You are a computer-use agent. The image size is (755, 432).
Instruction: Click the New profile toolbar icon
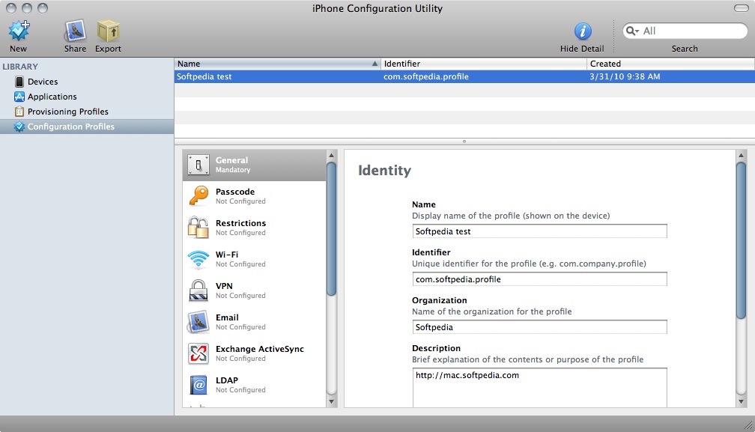coord(19,31)
